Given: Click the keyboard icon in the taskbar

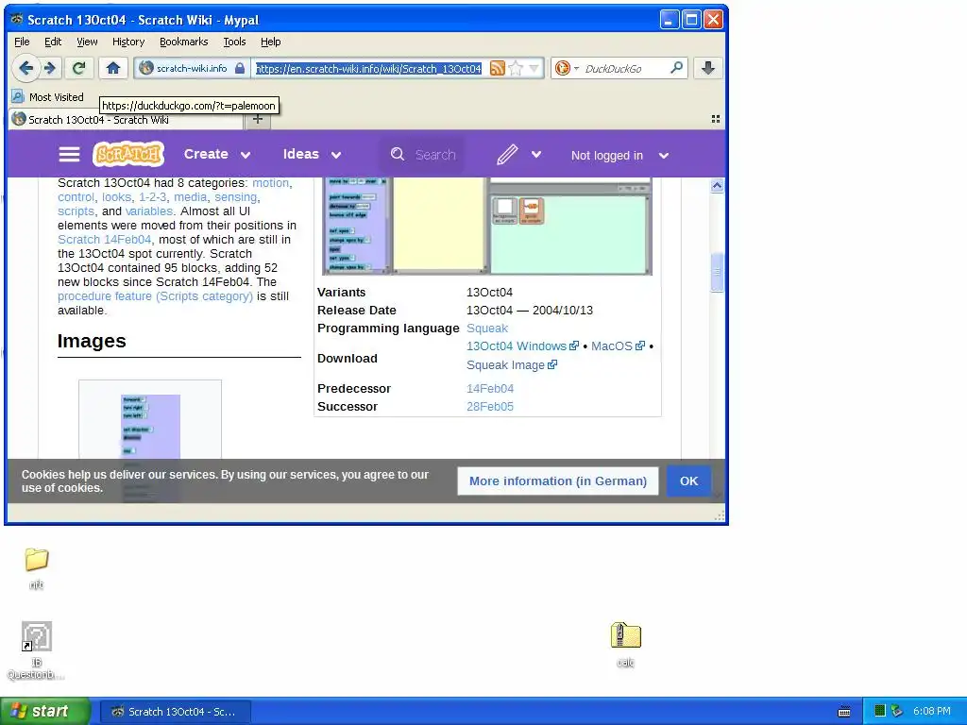Looking at the screenshot, I should click(x=844, y=712).
